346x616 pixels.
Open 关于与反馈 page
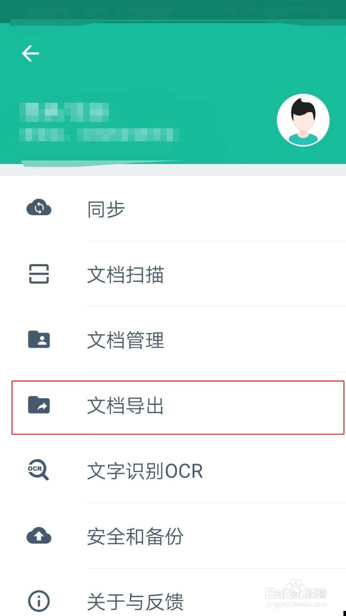(135, 602)
